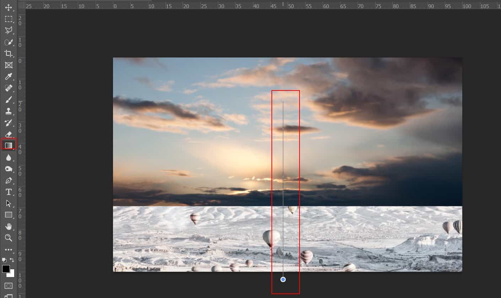Viewport: 501px width, 298px height.
Task: Open the Edit Toolbar three-dots menu
Action: 9,250
